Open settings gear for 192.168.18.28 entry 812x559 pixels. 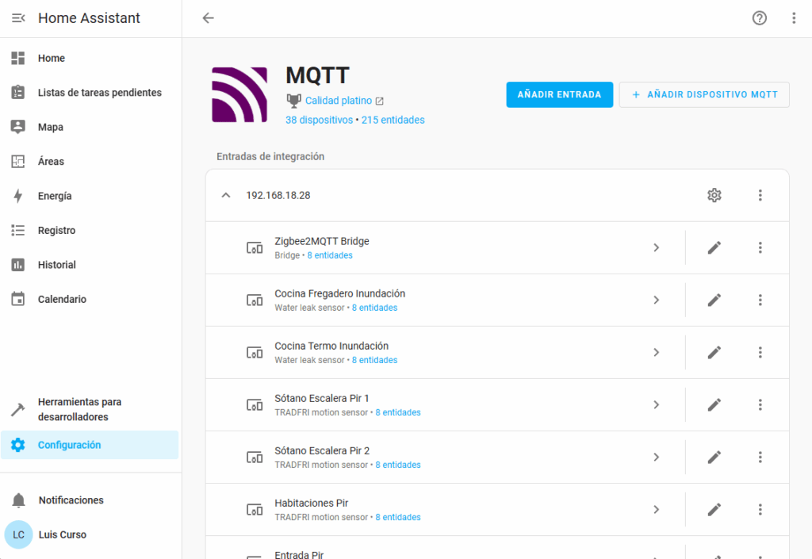(x=714, y=195)
